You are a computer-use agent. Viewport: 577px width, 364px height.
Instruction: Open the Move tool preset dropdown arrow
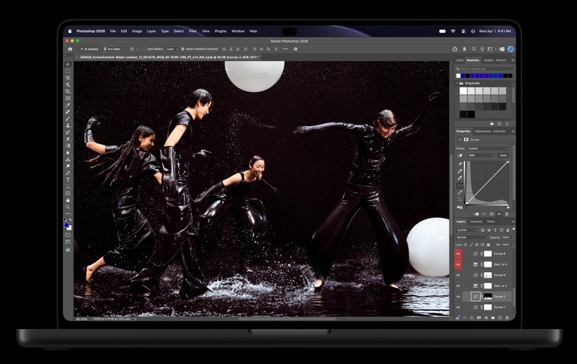[x=138, y=49]
